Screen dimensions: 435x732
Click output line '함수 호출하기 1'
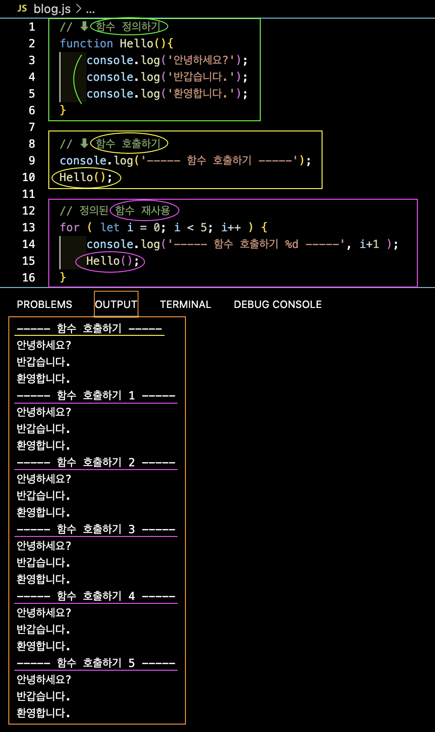(96, 395)
